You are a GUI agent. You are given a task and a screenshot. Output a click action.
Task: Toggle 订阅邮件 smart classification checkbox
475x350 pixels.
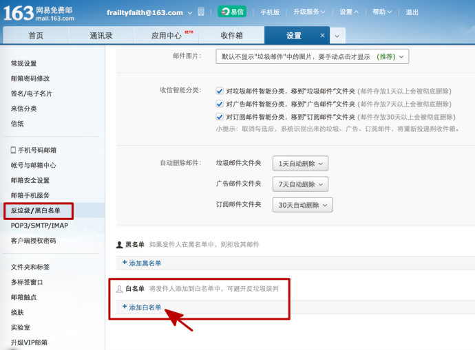click(220, 117)
